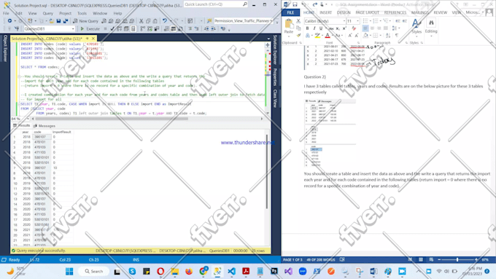496x279 pixels.
Task: Switch to REFERENCES tab in Word
Action: 395,12
